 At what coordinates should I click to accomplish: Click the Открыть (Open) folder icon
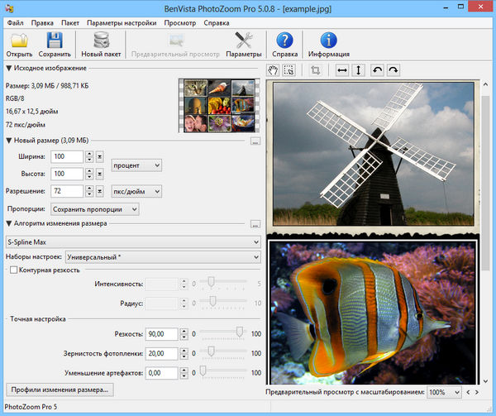pyautogui.click(x=19, y=41)
